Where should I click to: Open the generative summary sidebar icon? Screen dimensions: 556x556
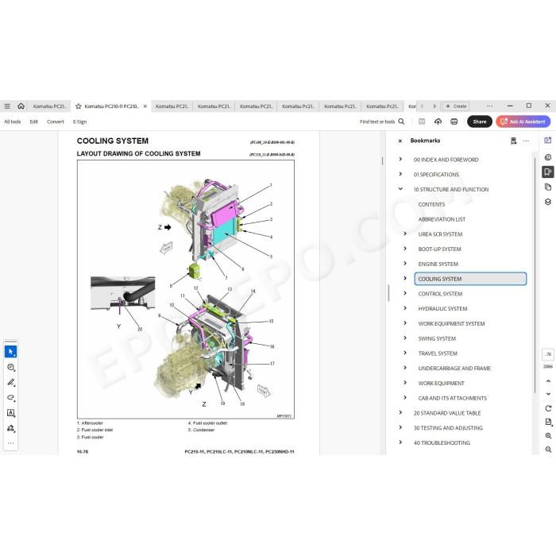click(548, 157)
